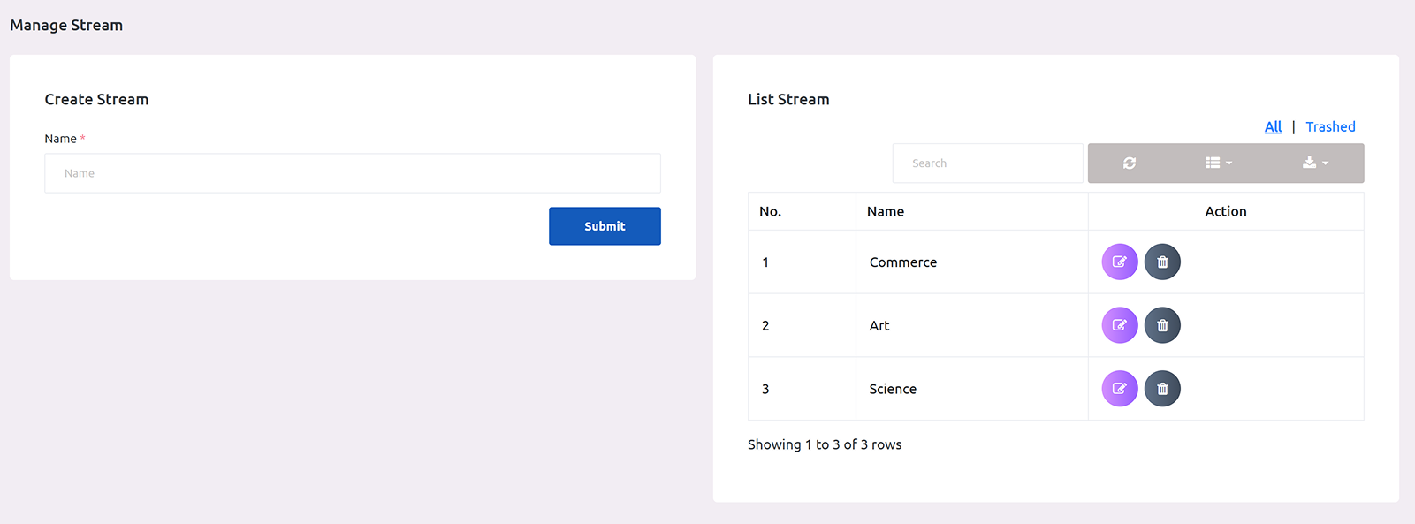Select the Art name cell

tap(879, 326)
